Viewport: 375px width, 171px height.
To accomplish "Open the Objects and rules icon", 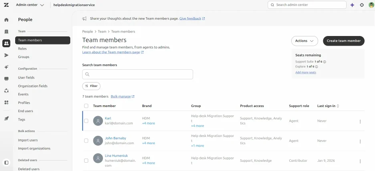I will (x=6, y=91).
